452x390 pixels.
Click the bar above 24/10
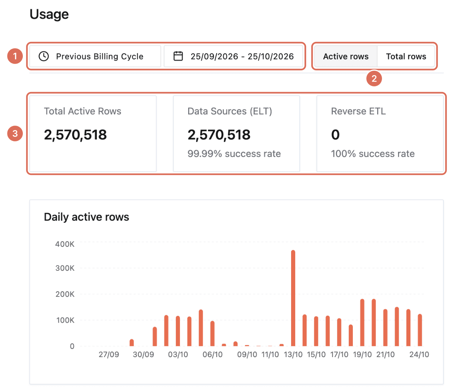420,330
